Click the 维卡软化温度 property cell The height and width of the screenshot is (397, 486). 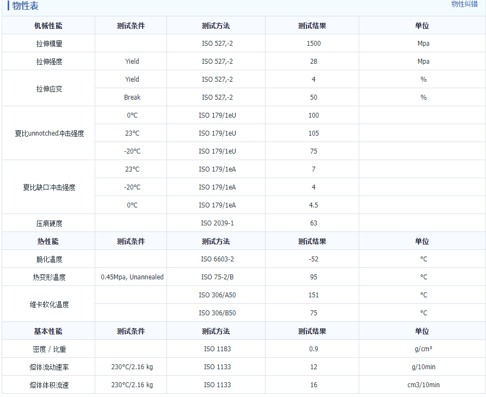point(49,304)
